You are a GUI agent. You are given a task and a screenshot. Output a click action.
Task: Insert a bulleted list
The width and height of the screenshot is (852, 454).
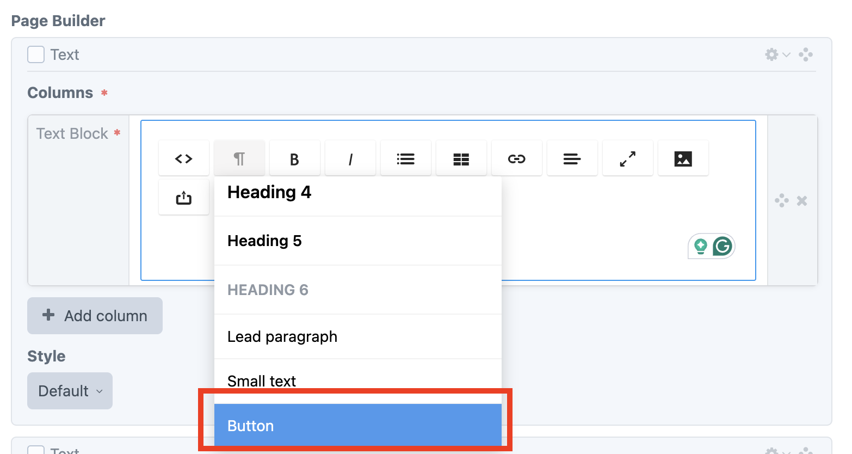pyautogui.click(x=406, y=158)
